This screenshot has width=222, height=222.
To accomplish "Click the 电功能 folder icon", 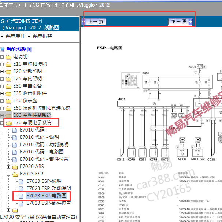I will pyautogui.click(x=8, y=57).
